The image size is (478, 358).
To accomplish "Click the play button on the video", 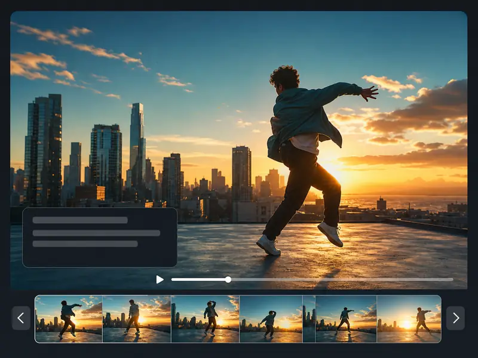I will (160, 279).
